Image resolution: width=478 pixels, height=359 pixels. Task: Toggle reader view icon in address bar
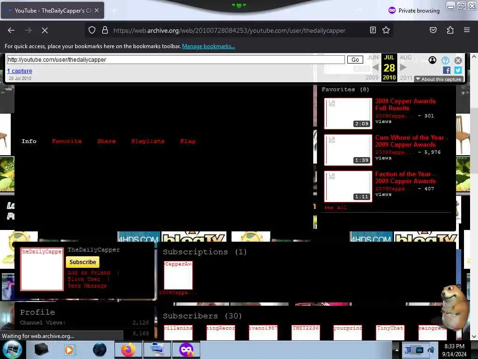(373, 30)
